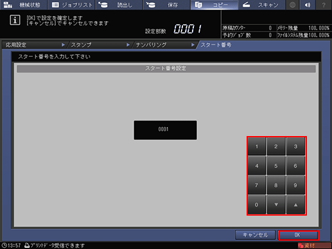Tap keypad digit 5

pyautogui.click(x=276, y=166)
